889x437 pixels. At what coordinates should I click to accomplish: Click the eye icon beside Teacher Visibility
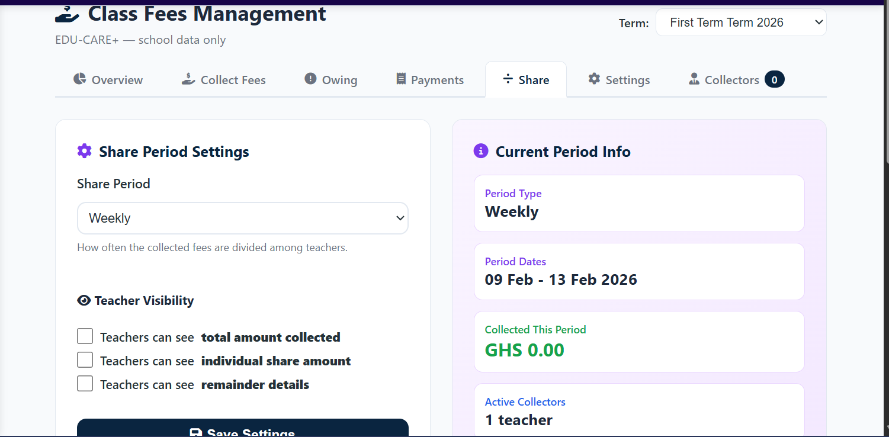(x=84, y=301)
